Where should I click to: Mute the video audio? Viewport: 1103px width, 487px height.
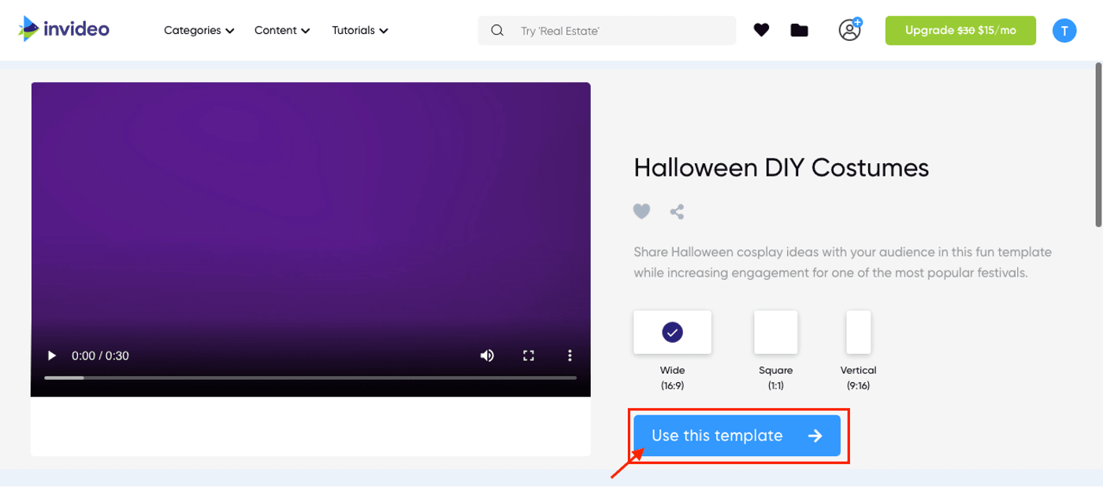[487, 355]
